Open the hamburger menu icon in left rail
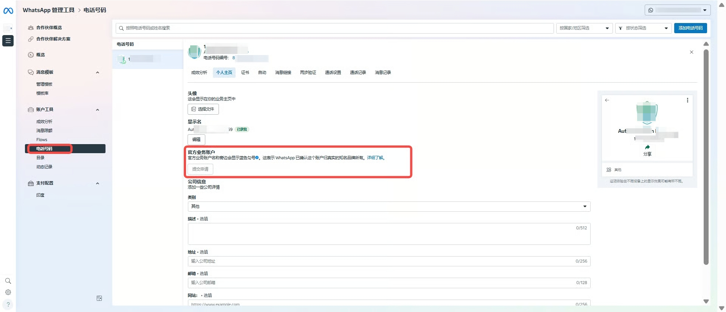 point(8,41)
